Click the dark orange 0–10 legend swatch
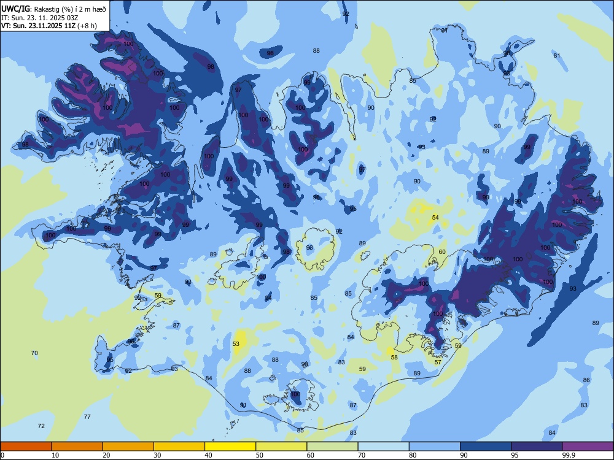 (x=26, y=447)
